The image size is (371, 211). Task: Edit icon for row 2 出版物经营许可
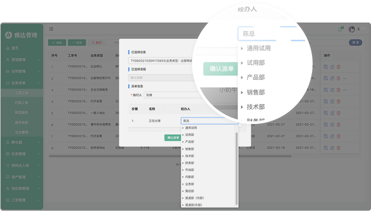pos(332,78)
